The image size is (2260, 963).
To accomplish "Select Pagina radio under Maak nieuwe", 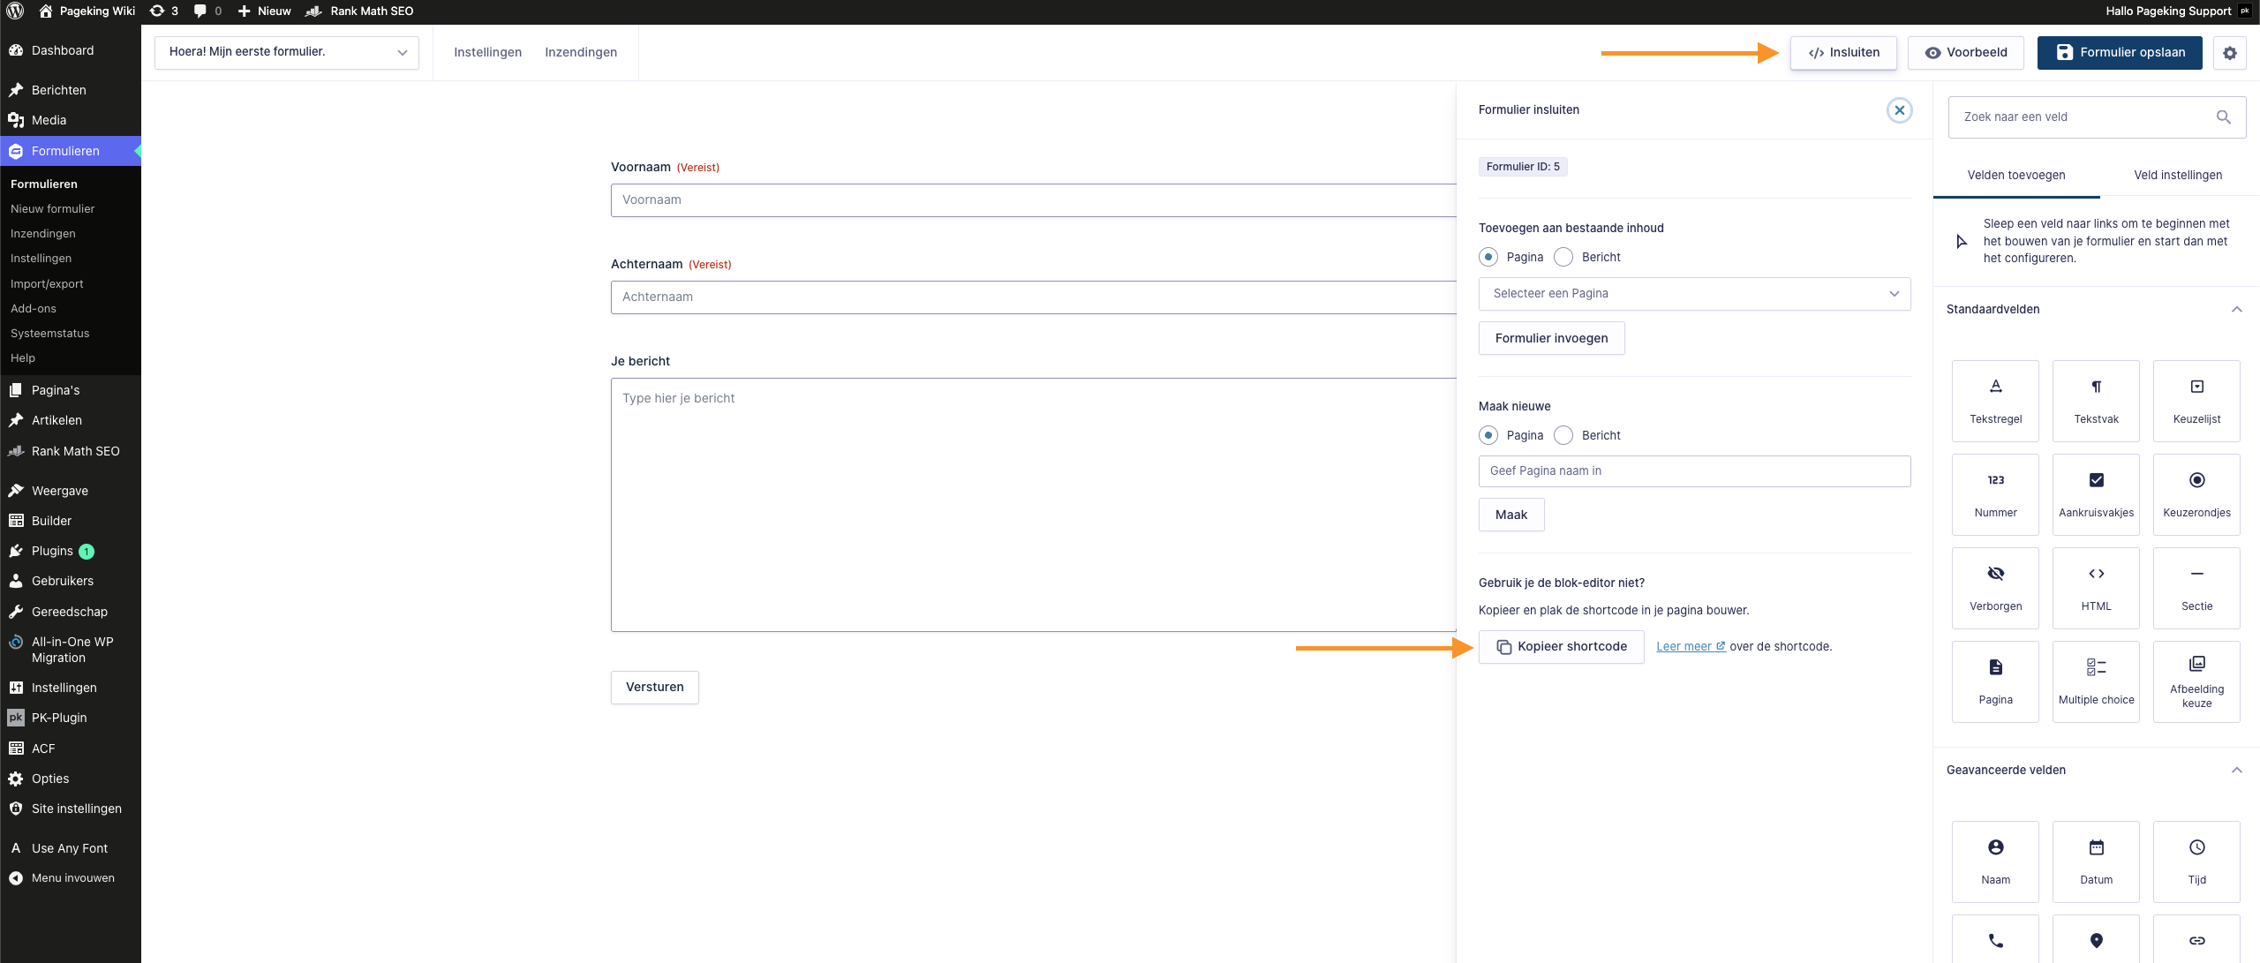I will point(1488,435).
